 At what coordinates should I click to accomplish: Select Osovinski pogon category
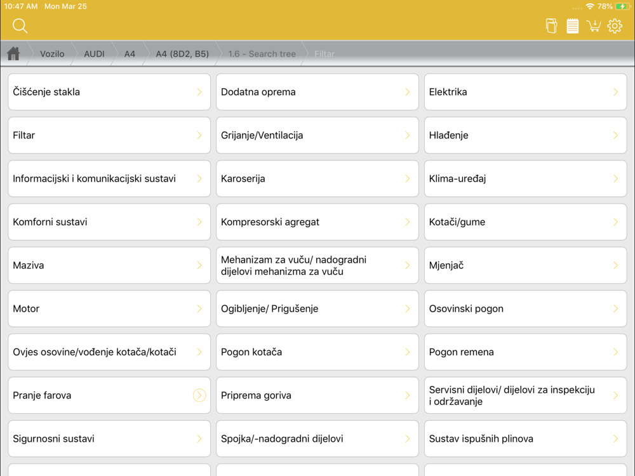(x=525, y=308)
